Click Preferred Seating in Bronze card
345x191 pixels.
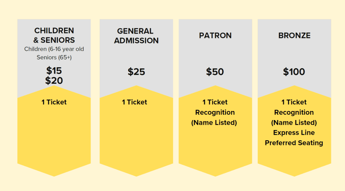click(x=294, y=143)
